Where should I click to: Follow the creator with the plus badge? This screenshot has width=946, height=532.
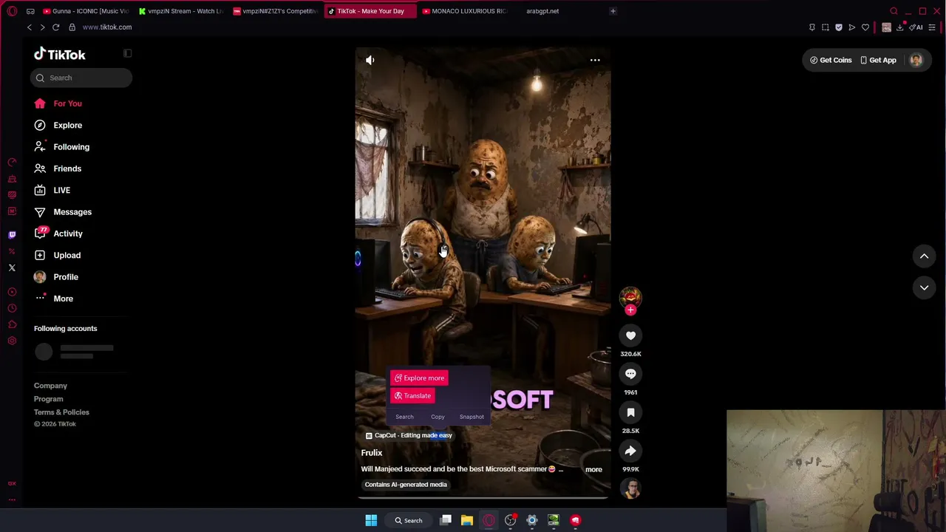click(630, 310)
